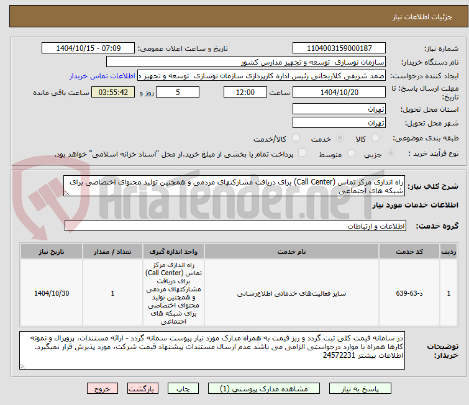
Task: Click the پاسخ به نیاز button
Action: (x=360, y=389)
